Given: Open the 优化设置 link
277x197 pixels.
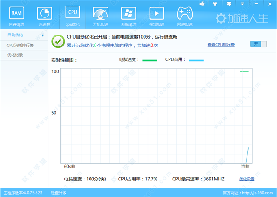Looking at the screenshot, I should point(247,179).
